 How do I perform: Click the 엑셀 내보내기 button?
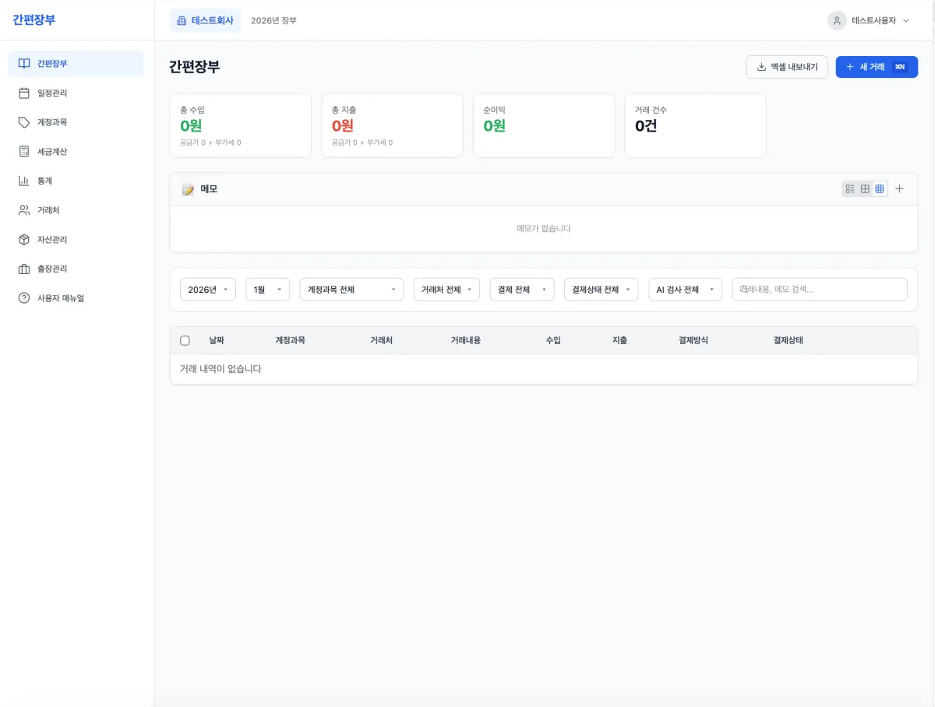click(x=786, y=67)
